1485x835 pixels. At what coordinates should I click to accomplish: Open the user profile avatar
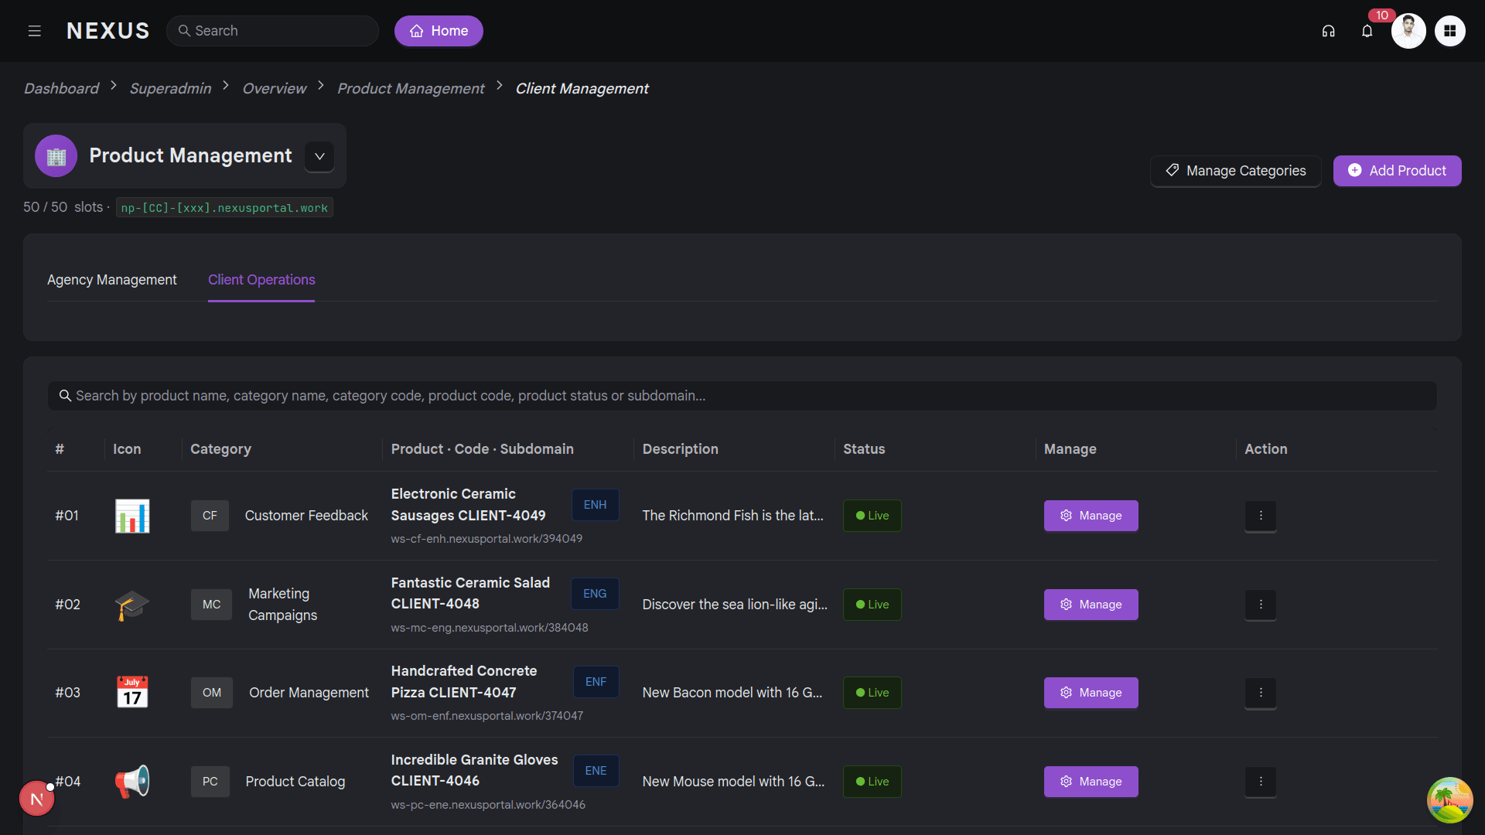(1408, 31)
